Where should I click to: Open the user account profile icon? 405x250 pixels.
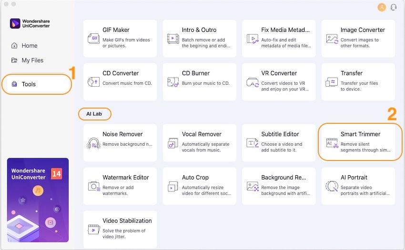382,7
